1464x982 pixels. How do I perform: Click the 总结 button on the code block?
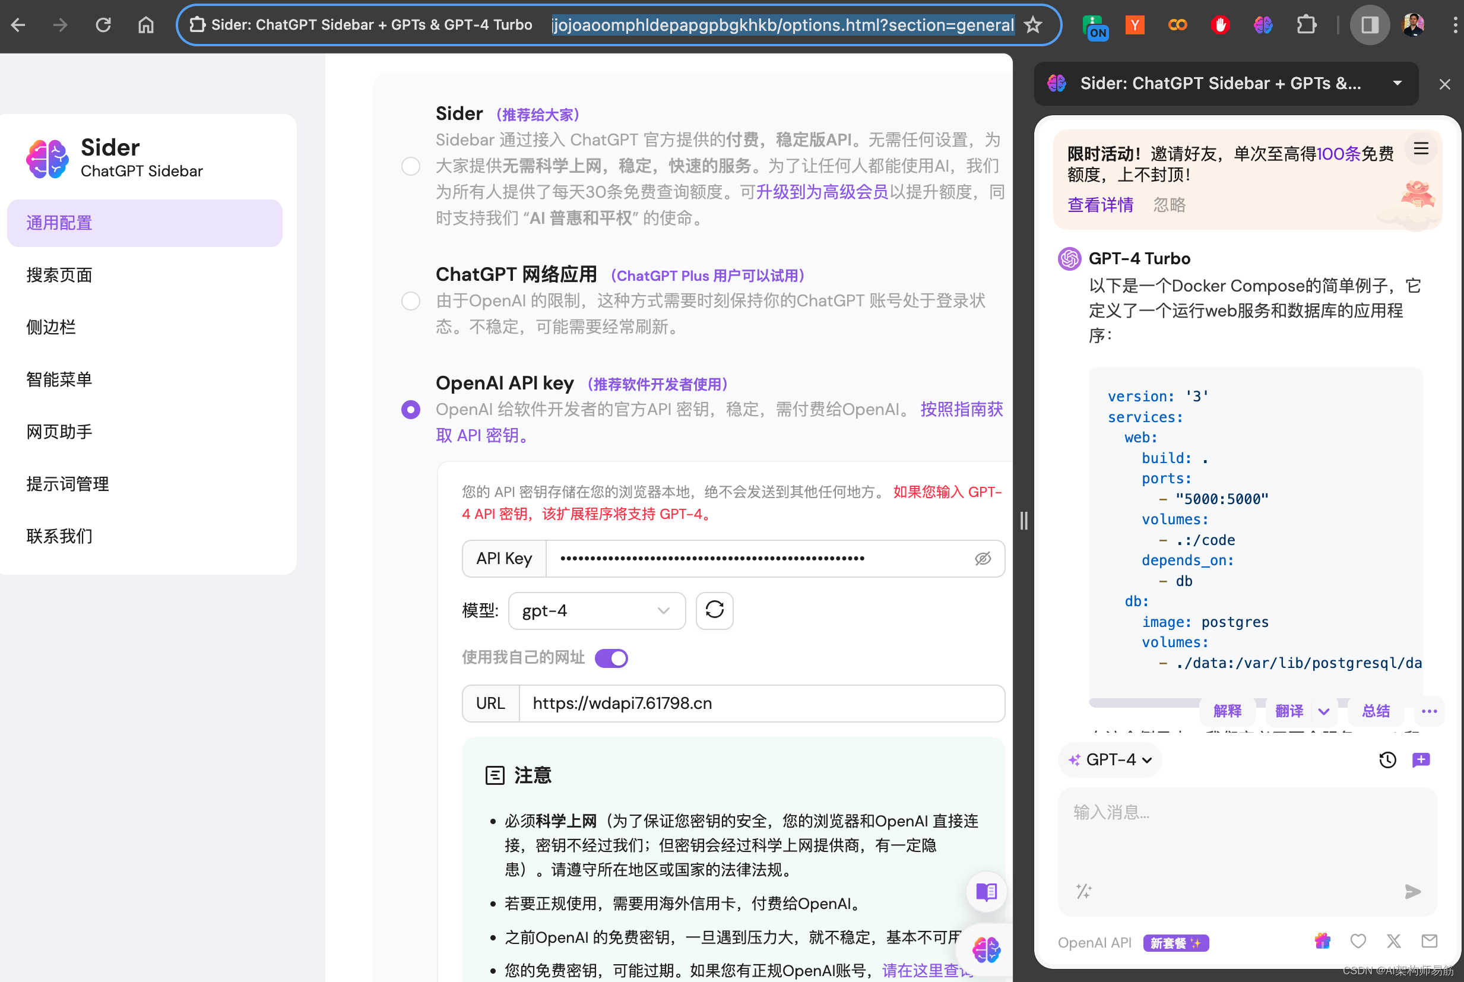click(1376, 711)
